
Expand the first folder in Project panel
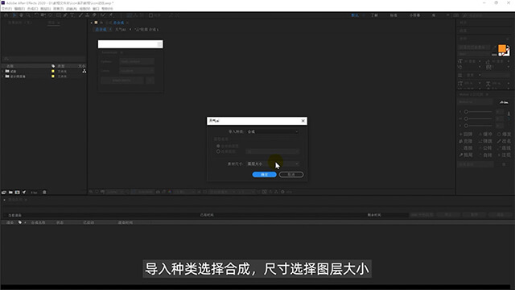pyautogui.click(x=3, y=71)
